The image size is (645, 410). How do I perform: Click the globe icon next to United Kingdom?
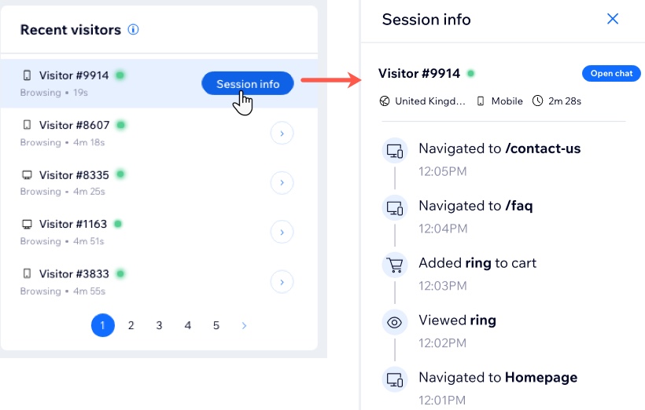click(384, 101)
